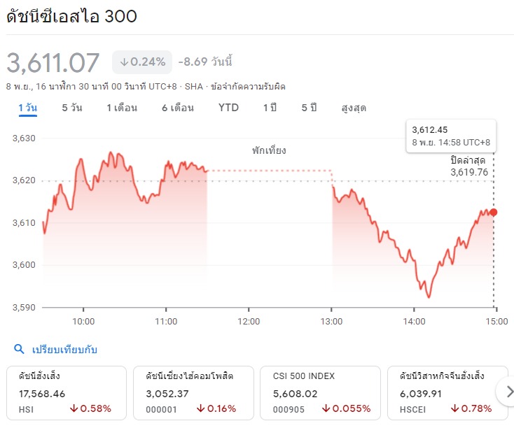Select the 1 เดือน range tab
This screenshot has width=514, height=428.
coord(122,108)
